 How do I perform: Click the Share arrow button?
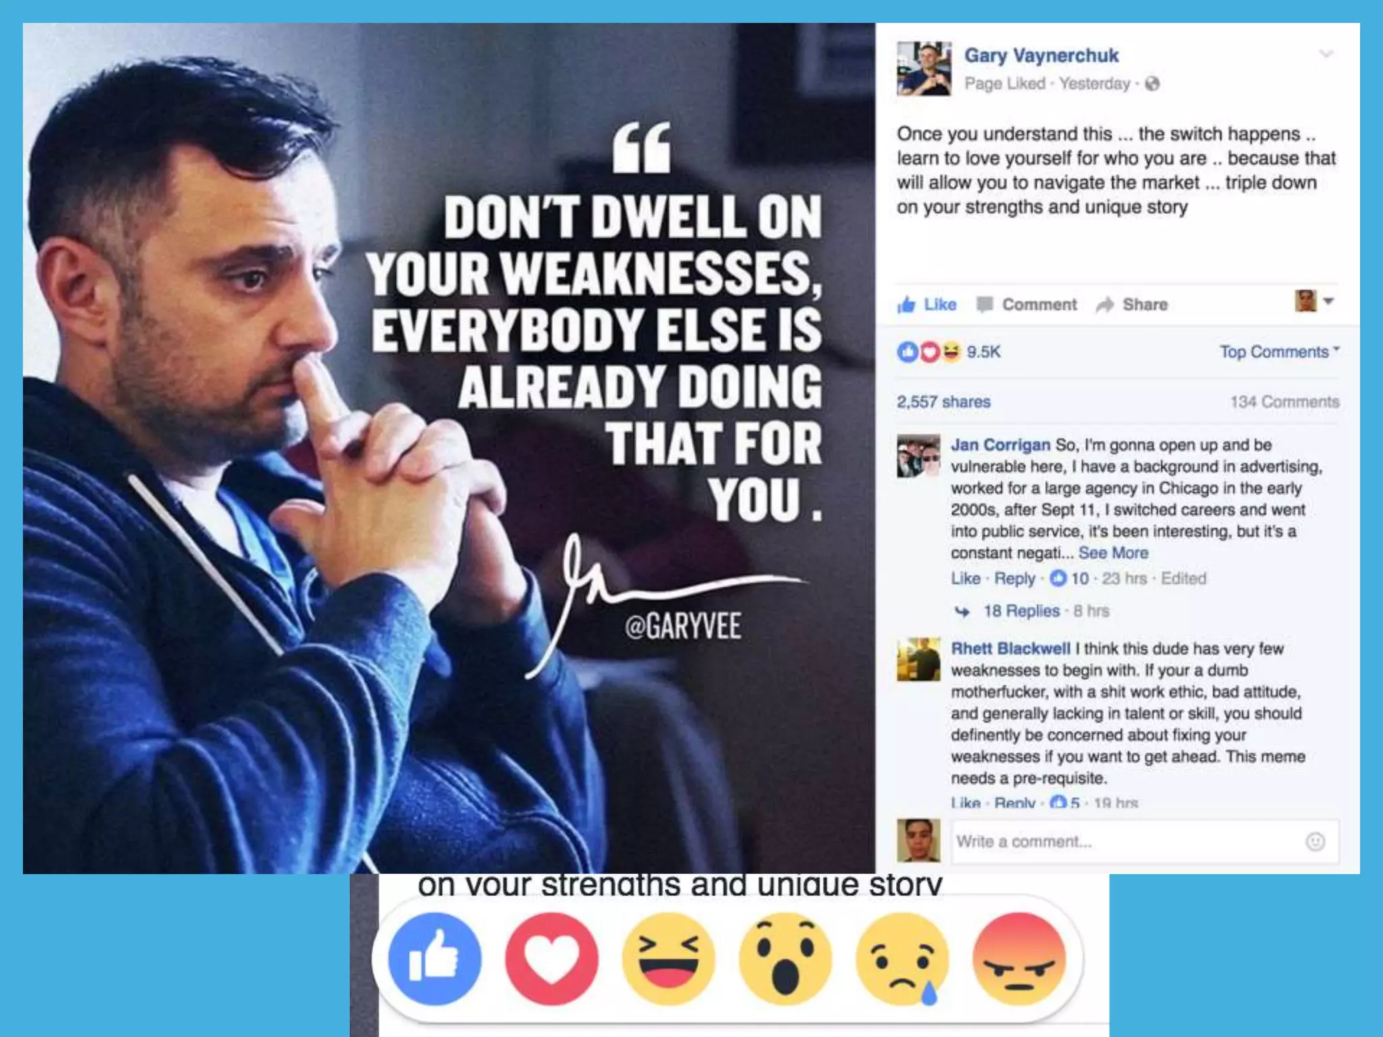pos(1132,304)
